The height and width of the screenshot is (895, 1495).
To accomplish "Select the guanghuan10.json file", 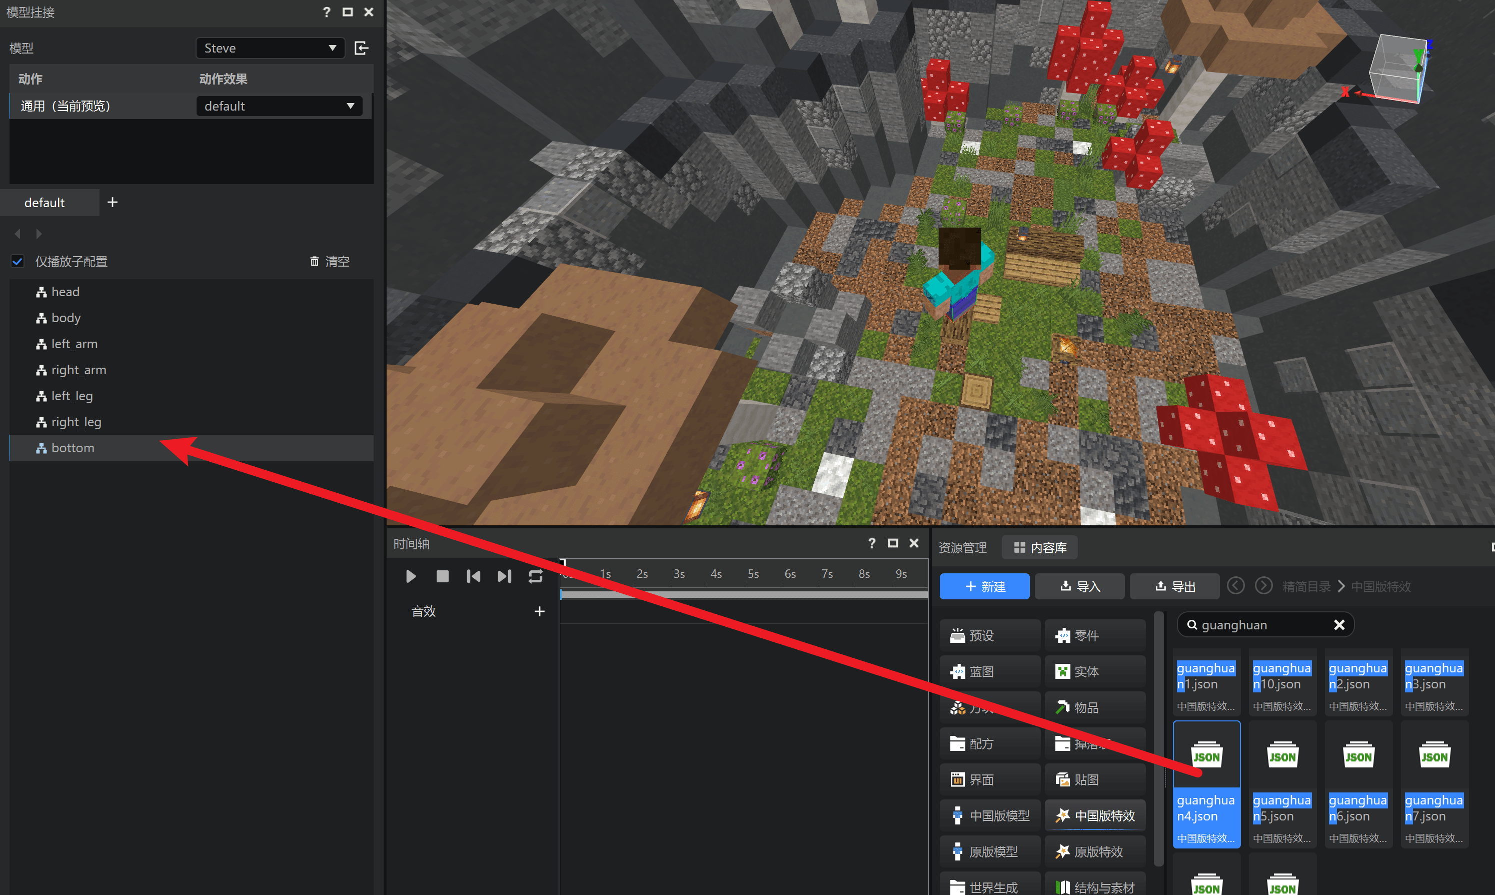I will click(x=1282, y=683).
